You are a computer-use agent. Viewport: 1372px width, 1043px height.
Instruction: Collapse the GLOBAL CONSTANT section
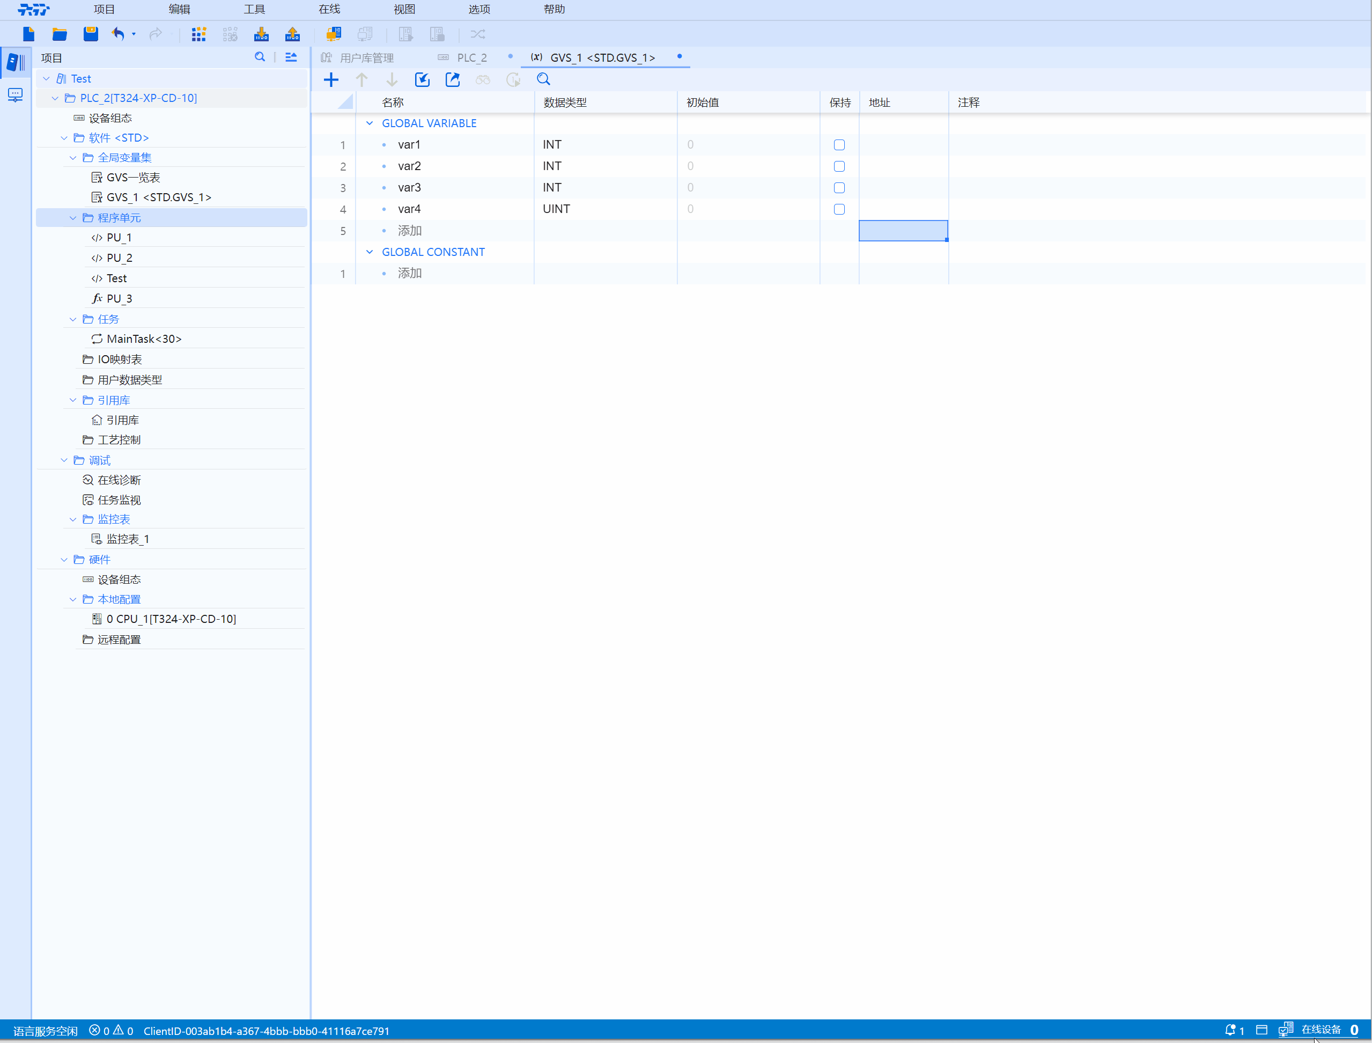[x=370, y=252]
